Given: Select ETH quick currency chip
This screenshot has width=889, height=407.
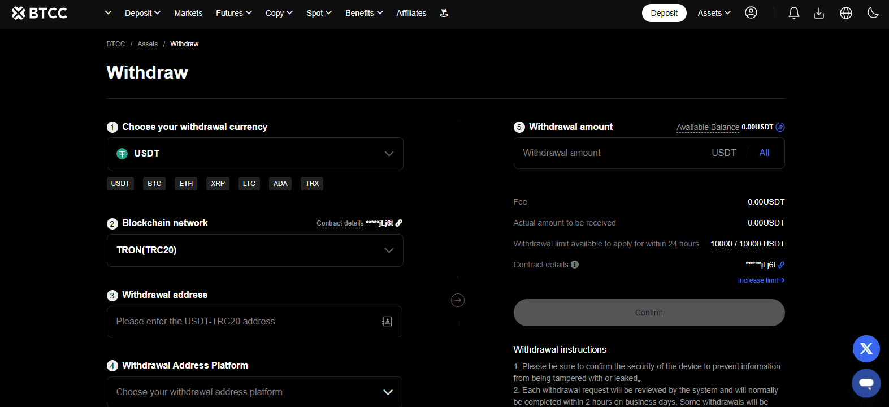Looking at the screenshot, I should (x=186, y=184).
